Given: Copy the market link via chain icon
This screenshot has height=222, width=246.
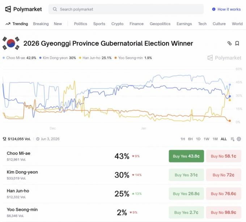Looking at the screenshot, I should point(229,43).
